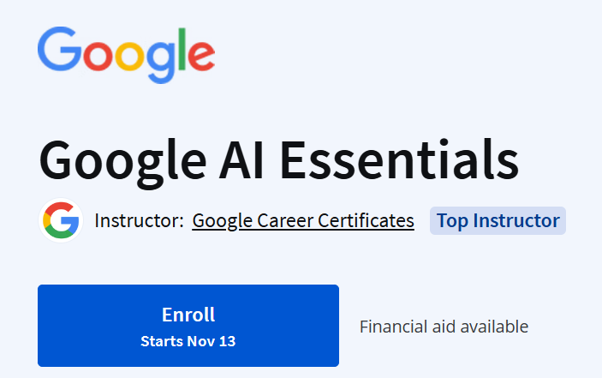
Task: Click "Starts Nov 13" inside the Enroll button
Action: point(188,341)
